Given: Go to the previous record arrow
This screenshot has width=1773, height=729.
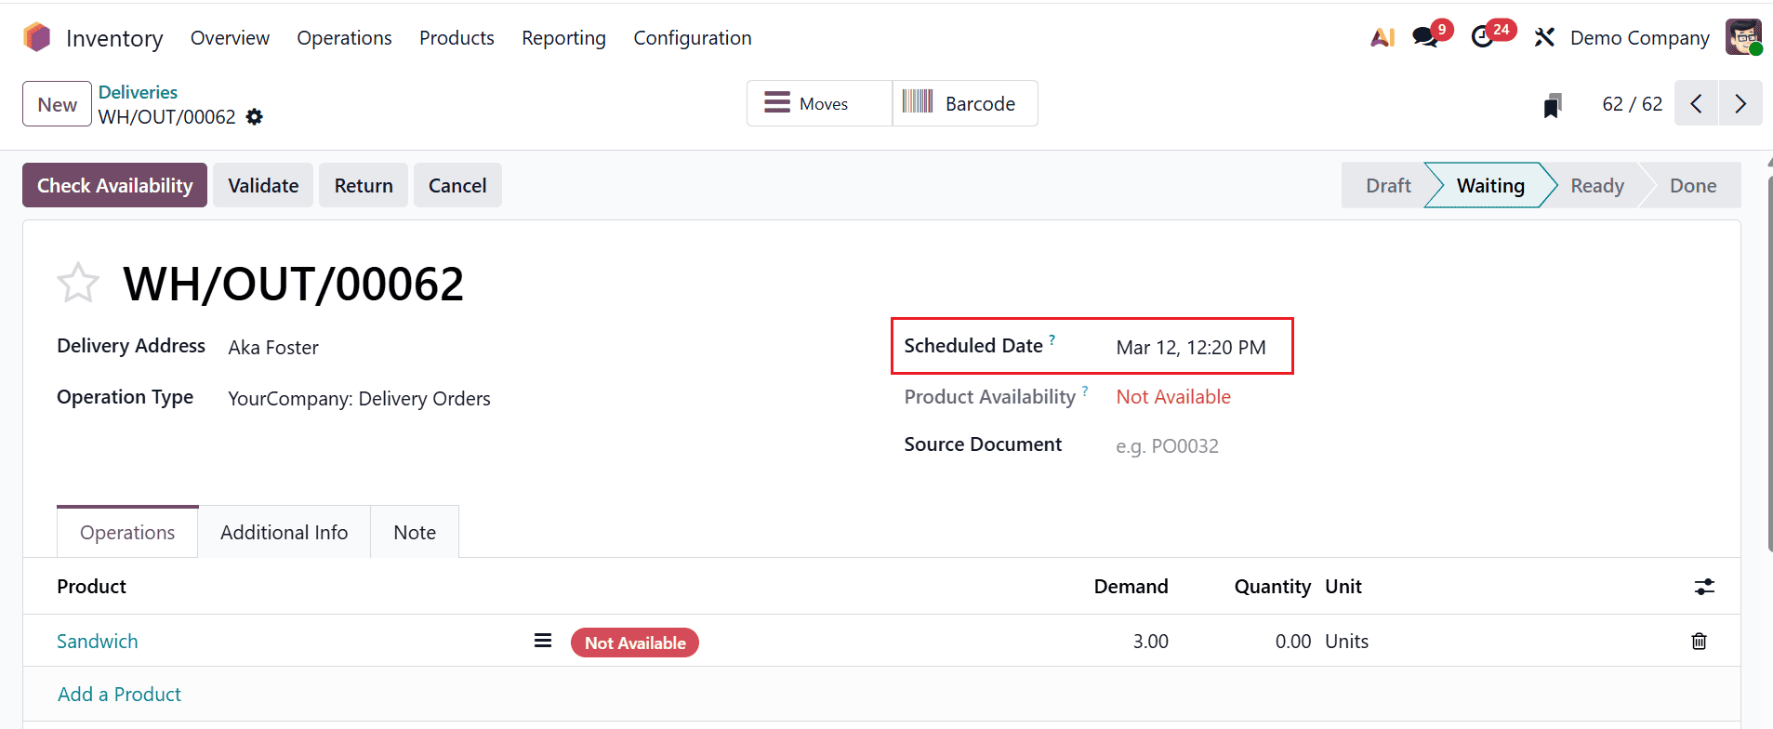Looking at the screenshot, I should tap(1697, 103).
